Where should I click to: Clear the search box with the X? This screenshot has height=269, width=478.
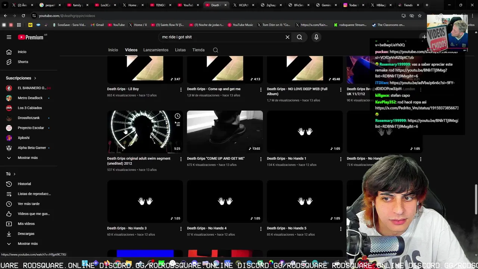288,37
